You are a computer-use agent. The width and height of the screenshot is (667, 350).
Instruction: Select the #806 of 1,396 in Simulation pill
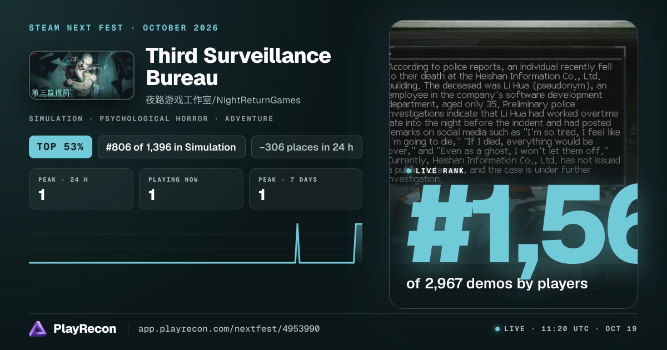(171, 147)
